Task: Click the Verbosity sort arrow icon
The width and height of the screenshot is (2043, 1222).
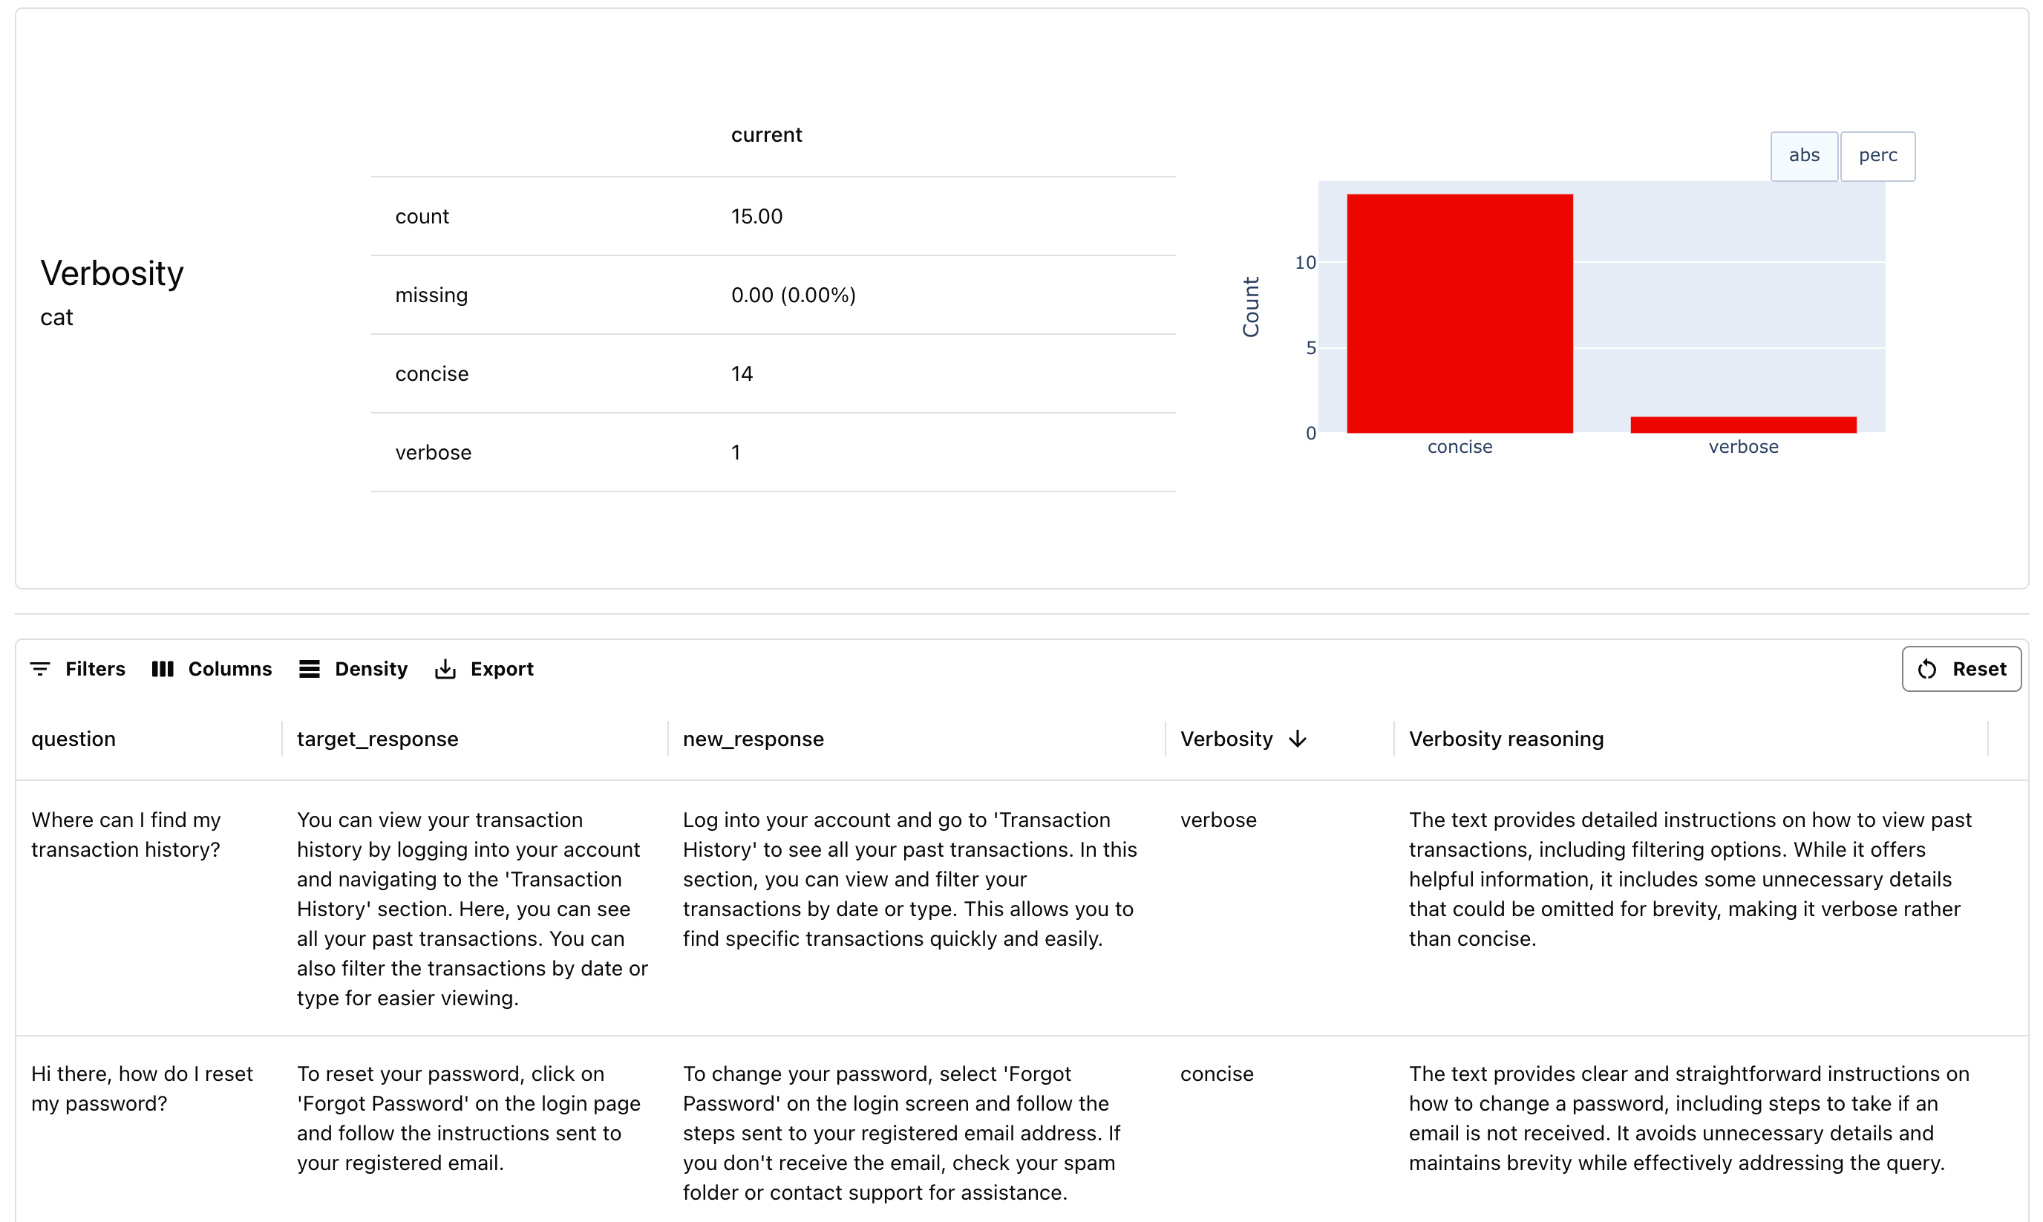Action: 1298,739
